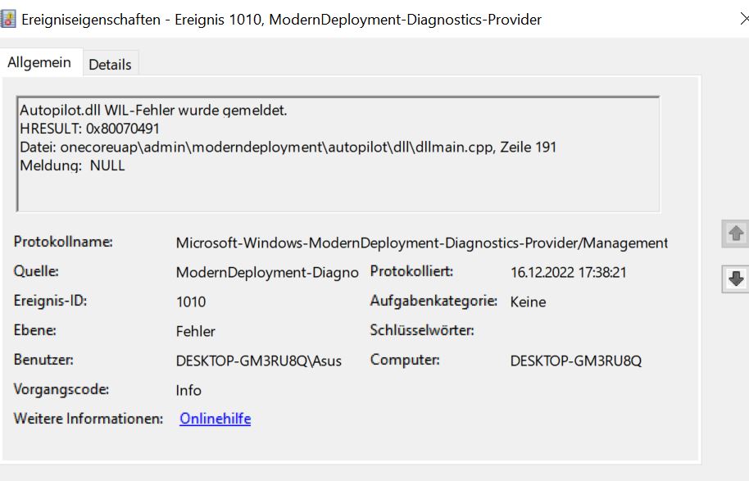Click the event properties title bar icon
The width and height of the screenshot is (749, 481).
click(x=11, y=19)
